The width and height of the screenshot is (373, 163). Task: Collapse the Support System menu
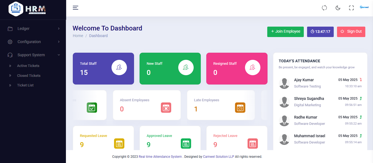coord(33,55)
